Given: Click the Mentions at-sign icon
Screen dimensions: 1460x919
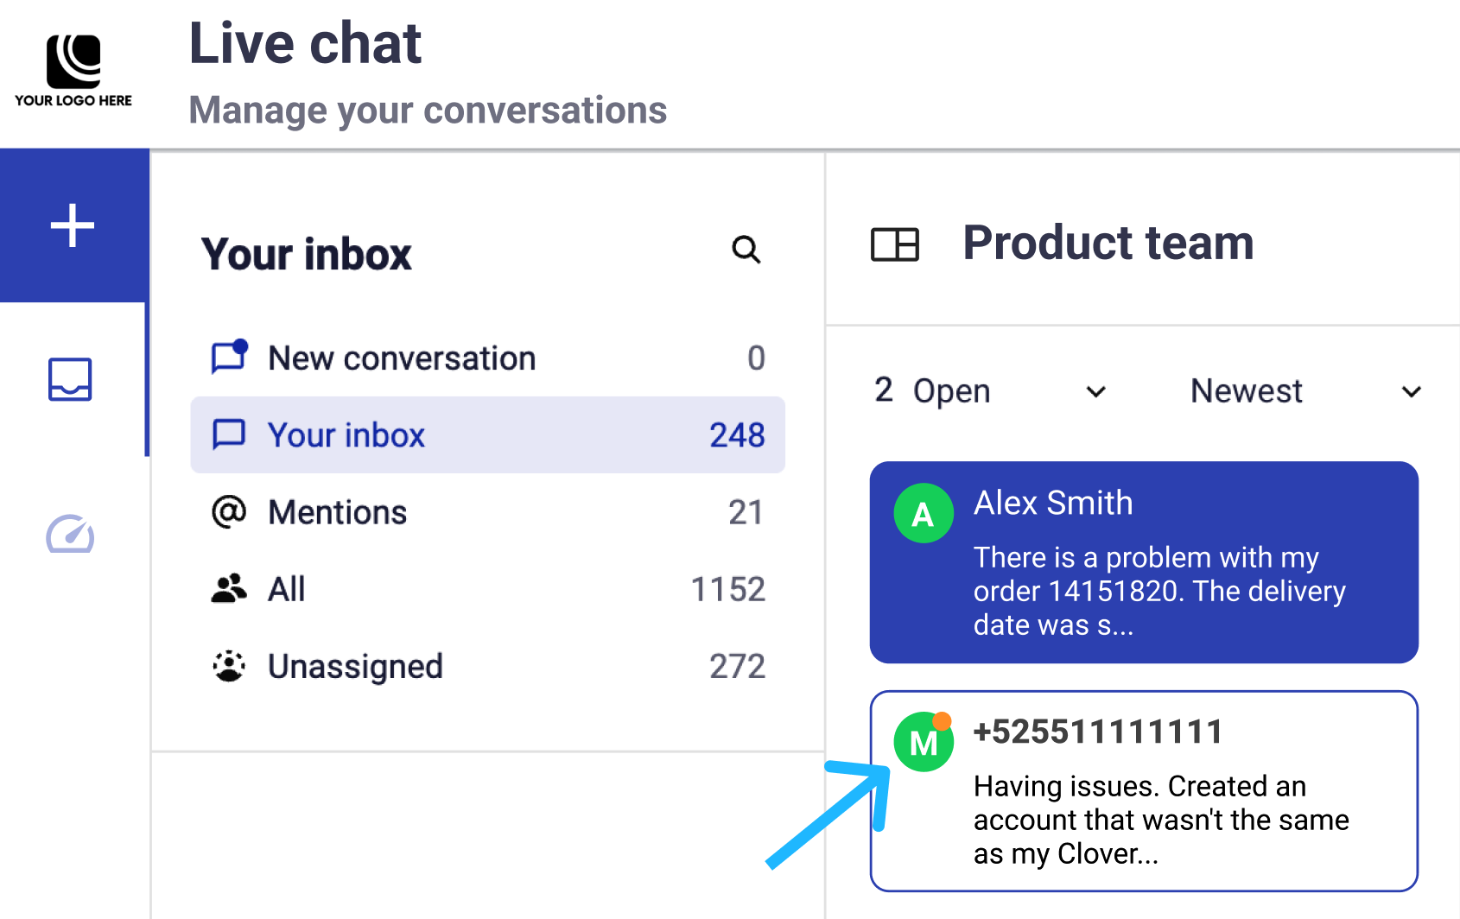Looking at the screenshot, I should click(229, 511).
